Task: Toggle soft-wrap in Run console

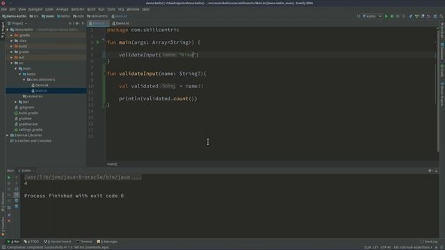Action: (17, 189)
